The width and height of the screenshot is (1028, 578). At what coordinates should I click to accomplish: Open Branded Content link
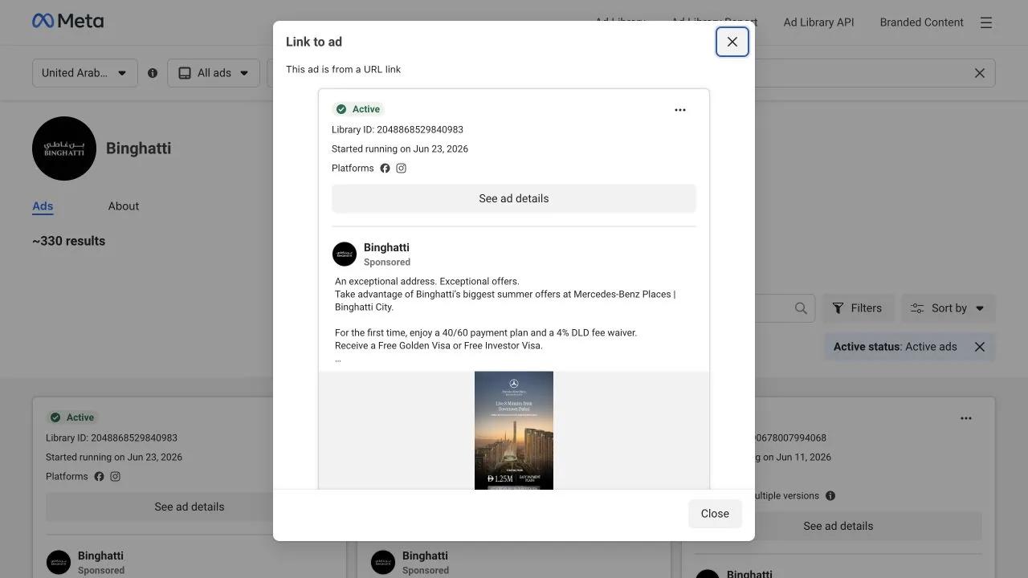pyautogui.click(x=921, y=22)
